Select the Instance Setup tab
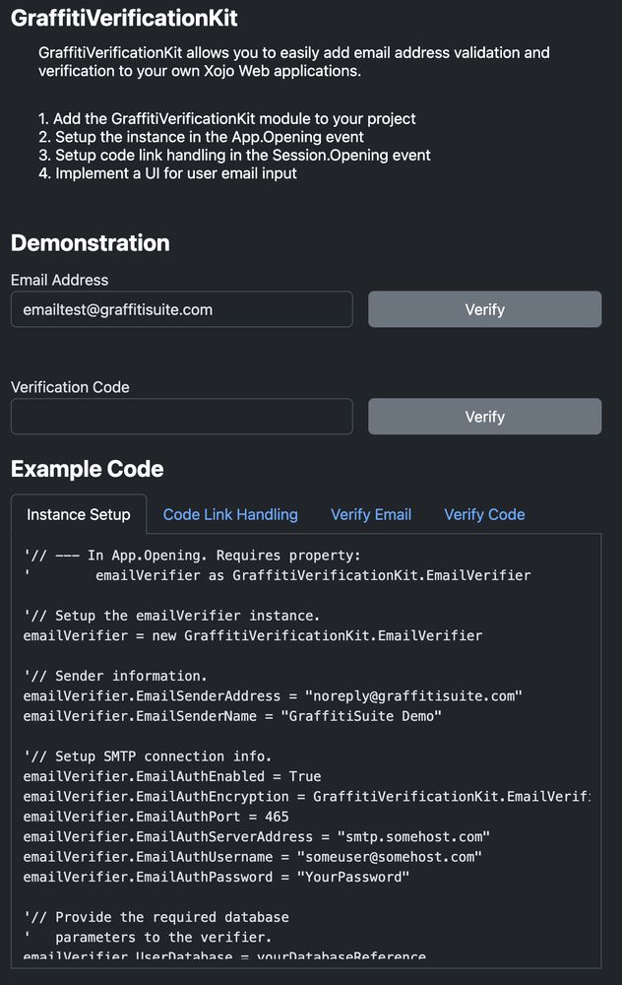The width and height of the screenshot is (622, 985). (x=79, y=514)
